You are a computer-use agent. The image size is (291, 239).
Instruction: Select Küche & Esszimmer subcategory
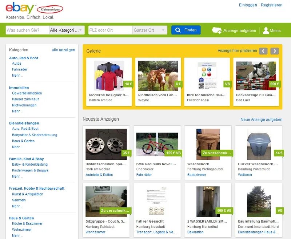[27, 224]
